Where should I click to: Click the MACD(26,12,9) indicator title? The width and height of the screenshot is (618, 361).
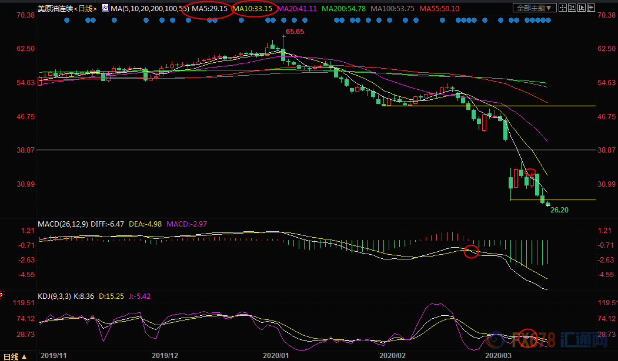[62, 224]
